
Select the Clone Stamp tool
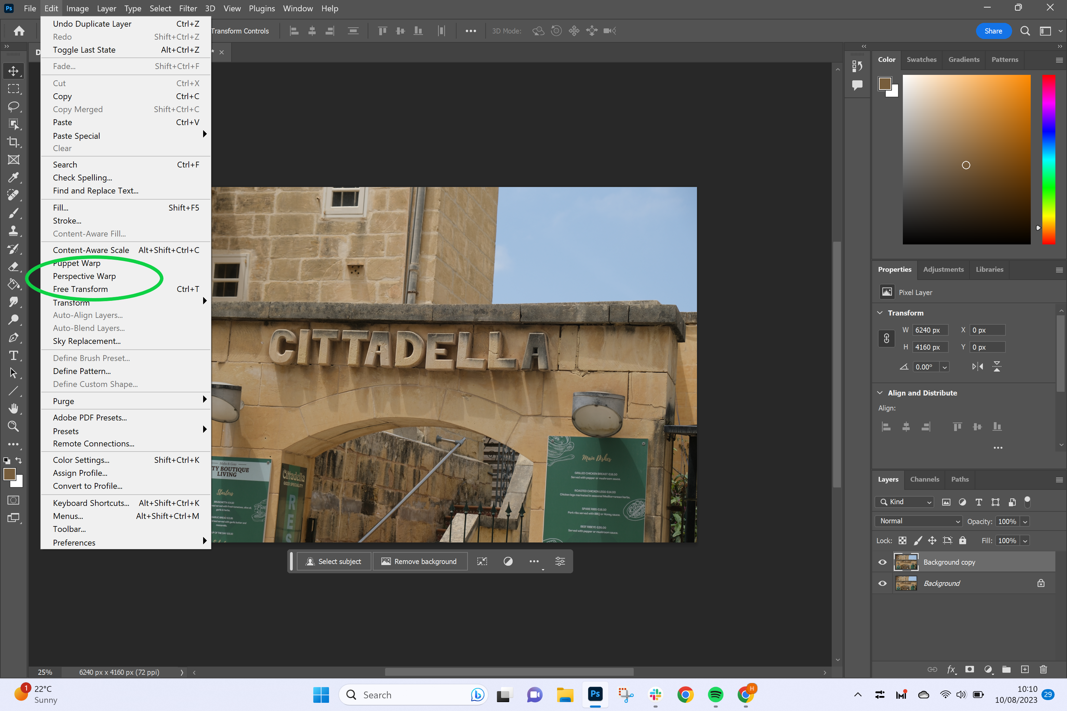(14, 231)
